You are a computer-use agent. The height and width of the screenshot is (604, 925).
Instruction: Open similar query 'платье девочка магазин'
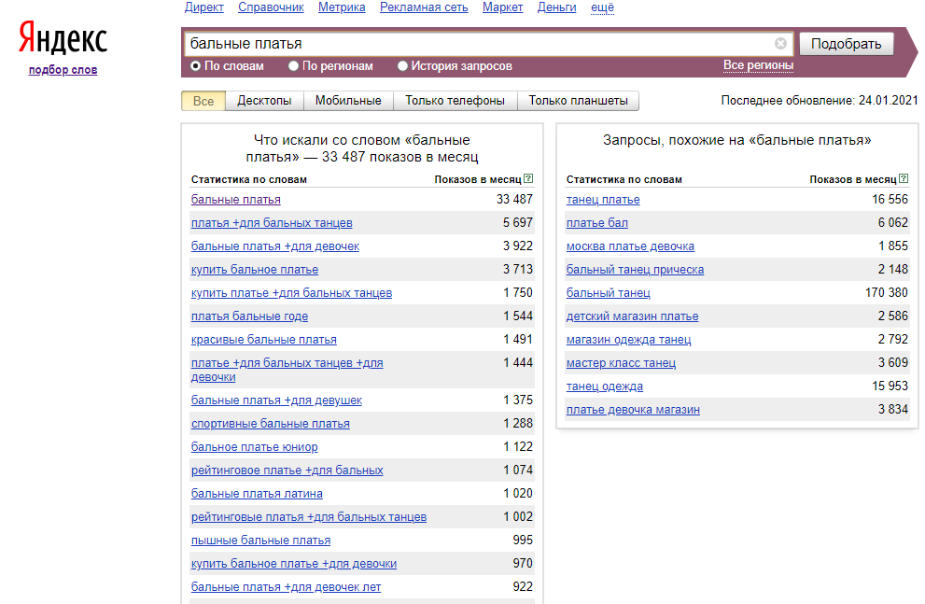pos(633,409)
